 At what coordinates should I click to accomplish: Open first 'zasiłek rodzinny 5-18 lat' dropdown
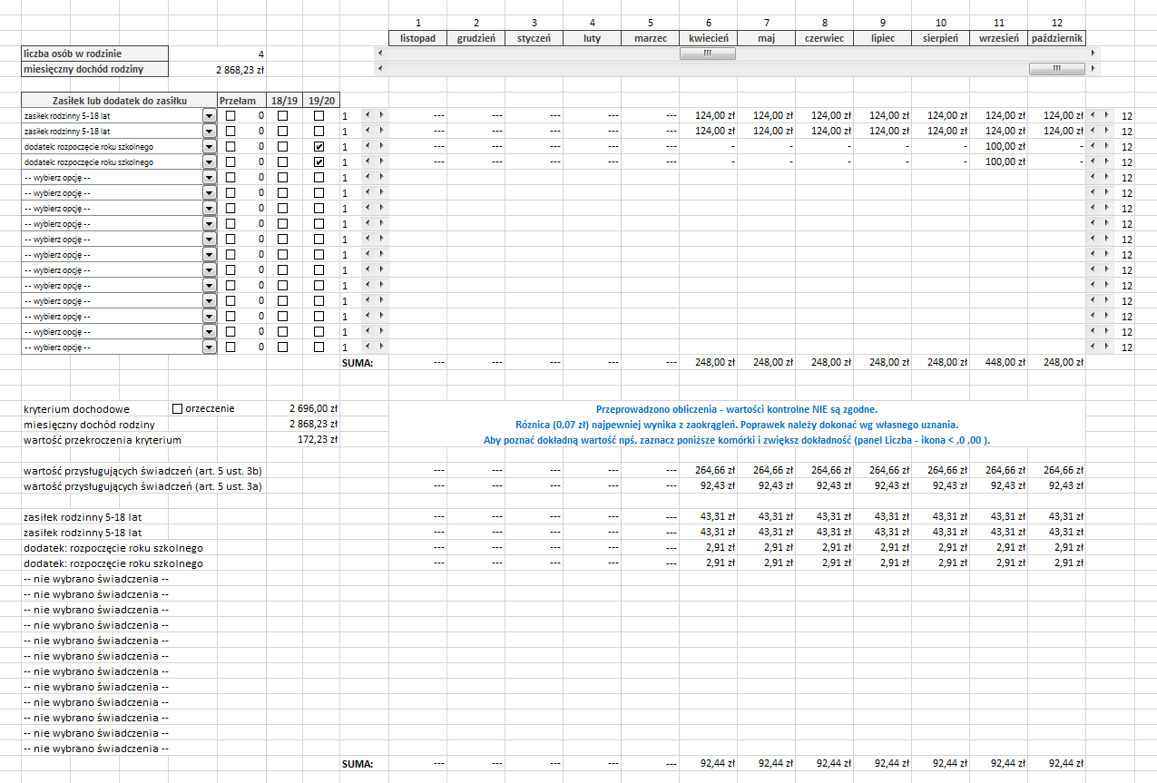coord(210,116)
